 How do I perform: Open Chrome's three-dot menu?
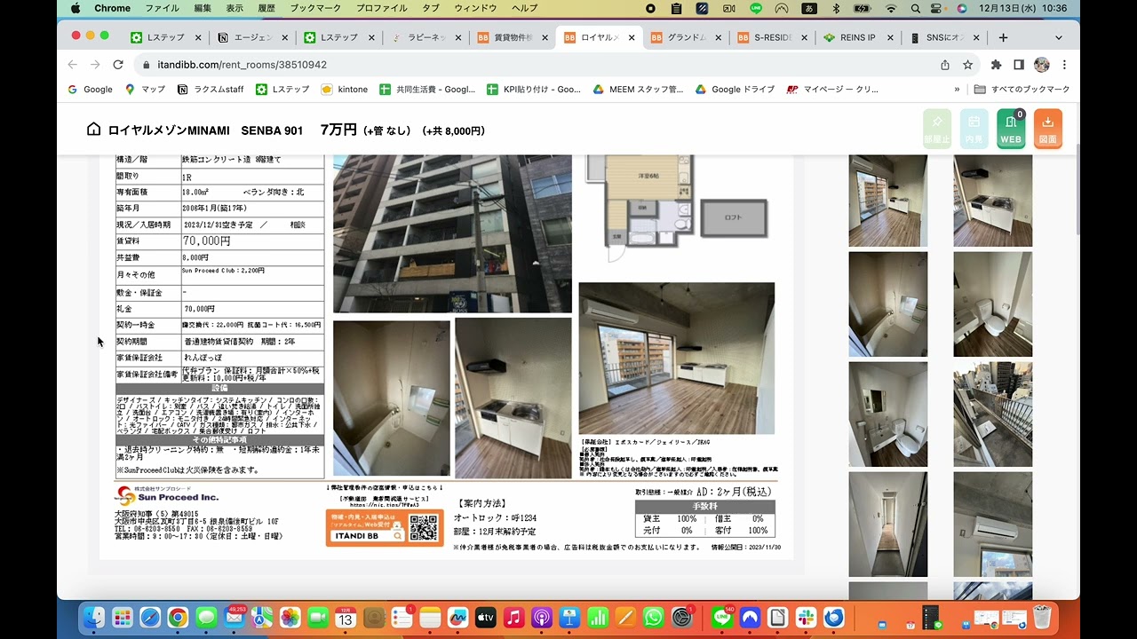click(1064, 65)
